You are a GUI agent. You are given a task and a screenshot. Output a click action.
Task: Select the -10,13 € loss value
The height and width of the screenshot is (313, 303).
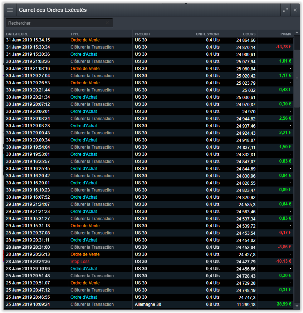[283, 261]
